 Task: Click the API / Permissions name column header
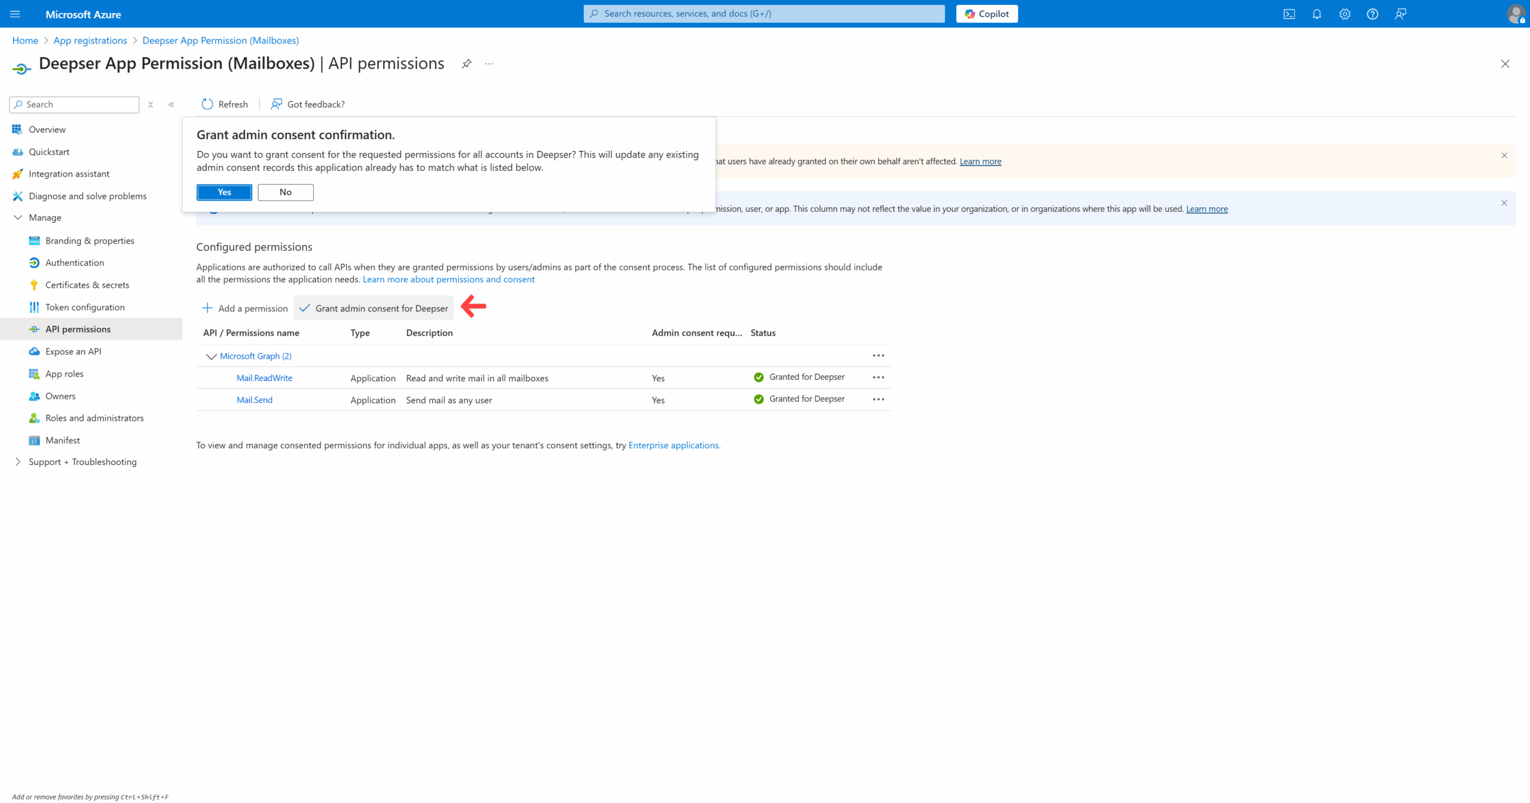coord(251,333)
